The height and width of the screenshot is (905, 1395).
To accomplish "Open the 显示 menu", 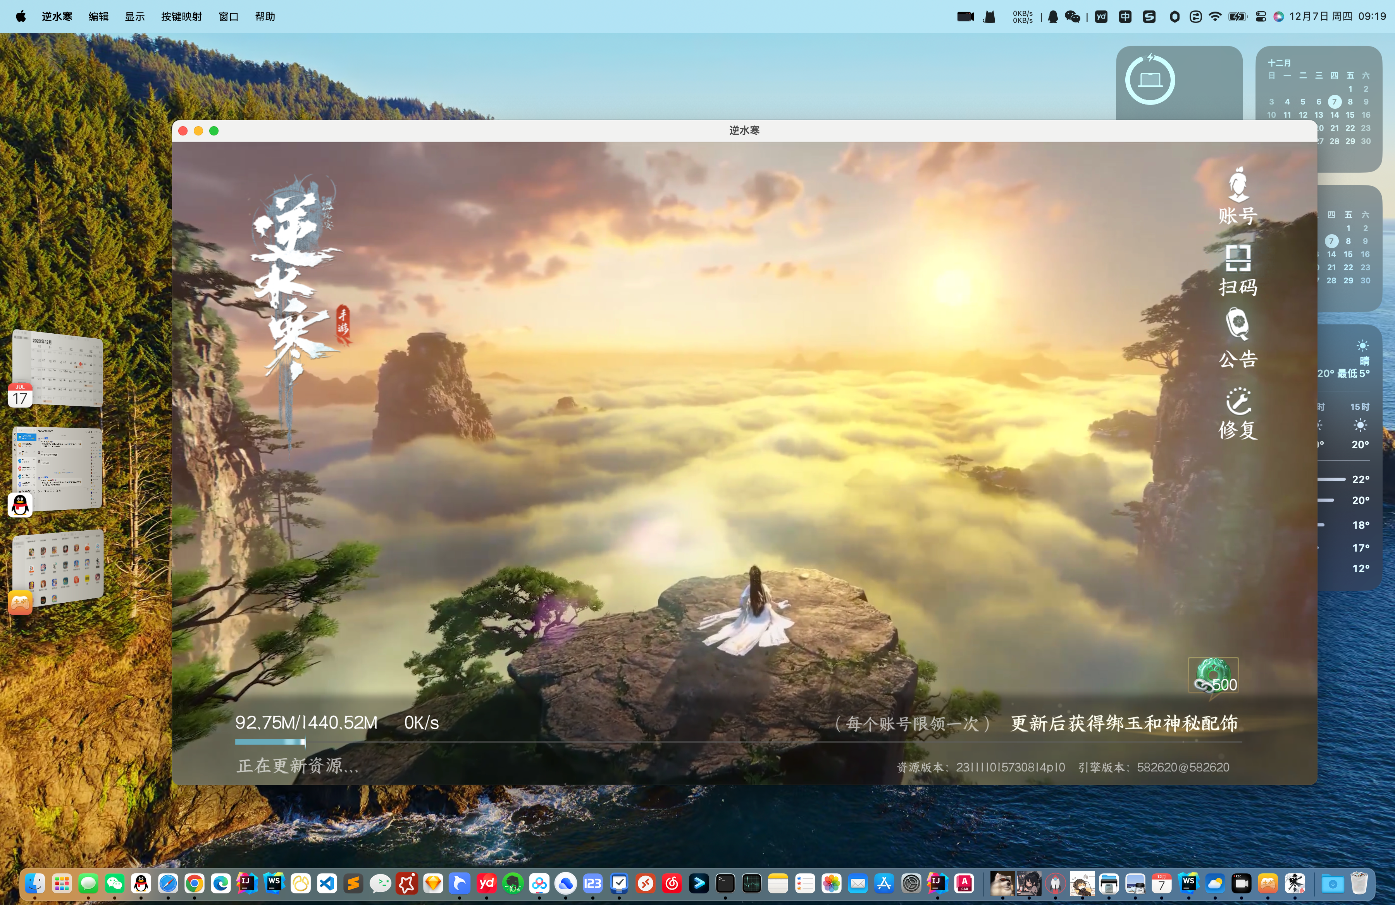I will click(134, 16).
